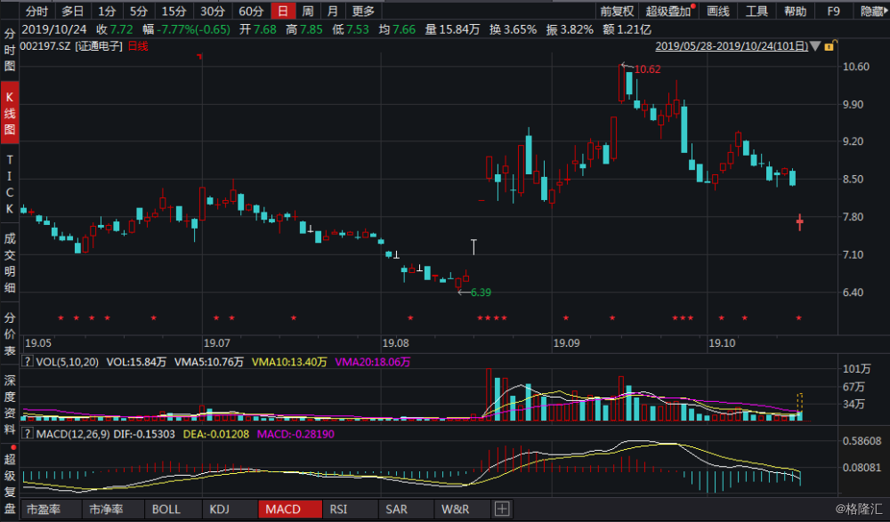Open 分价表 in the left sidebar
Screen dimensions: 890x522
tap(10, 334)
